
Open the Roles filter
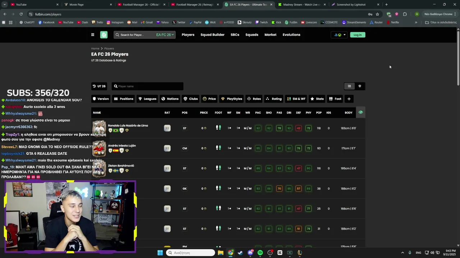click(254, 99)
